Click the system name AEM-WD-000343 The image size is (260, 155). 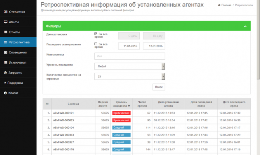click(63, 135)
